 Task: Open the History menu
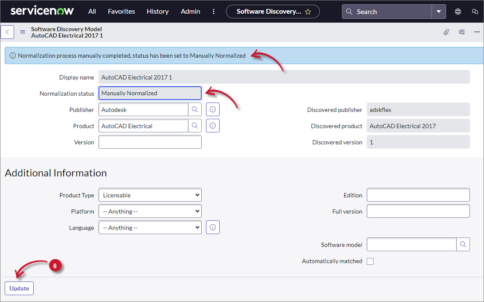tap(157, 12)
